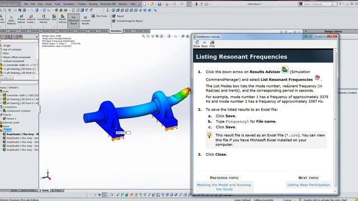Select Fixture-1 in the study tree
This screenshot has height=201, width=358.
click(x=11, y=118)
